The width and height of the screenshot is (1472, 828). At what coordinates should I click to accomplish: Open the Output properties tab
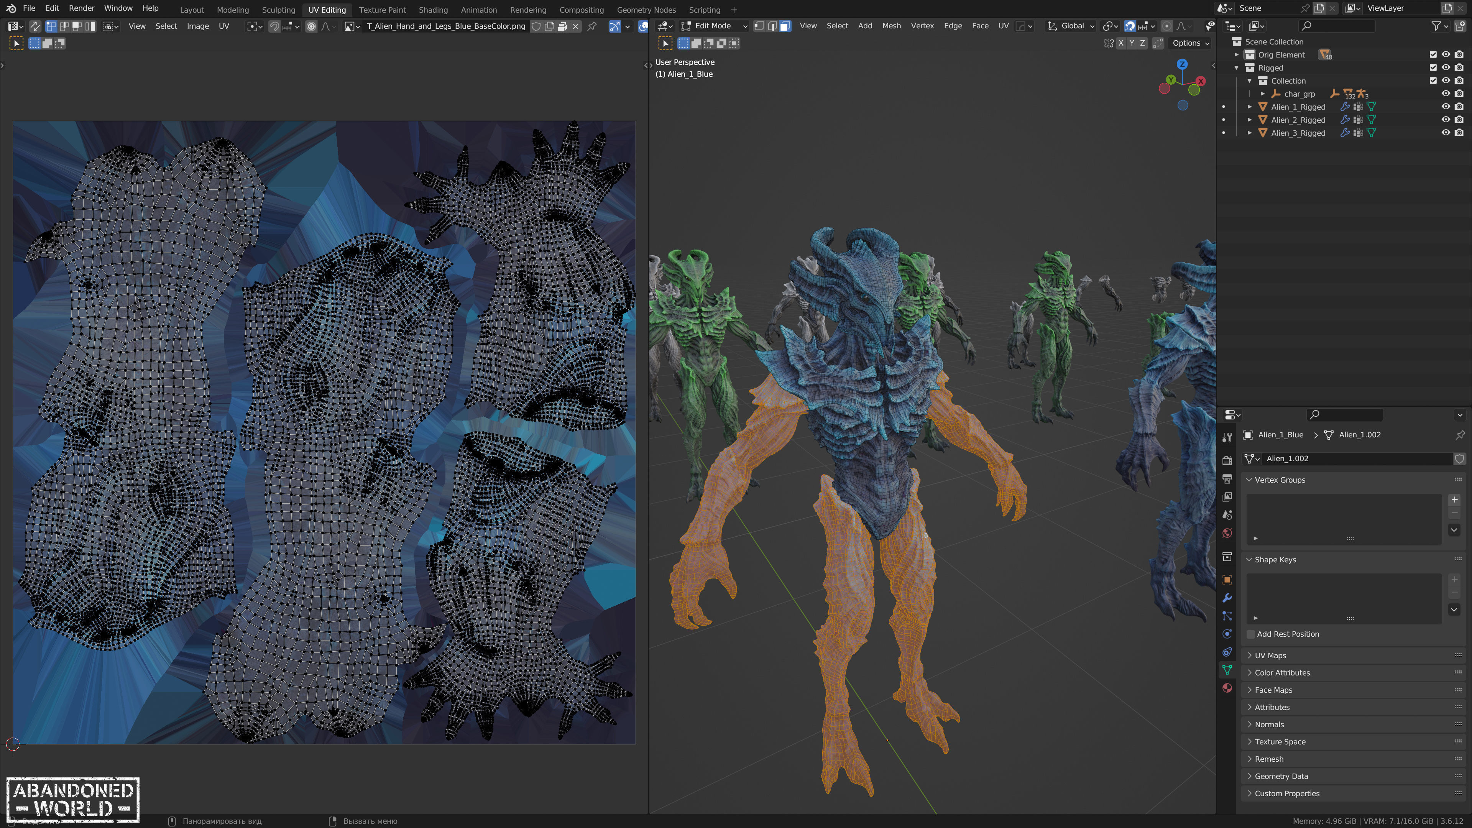(1227, 478)
